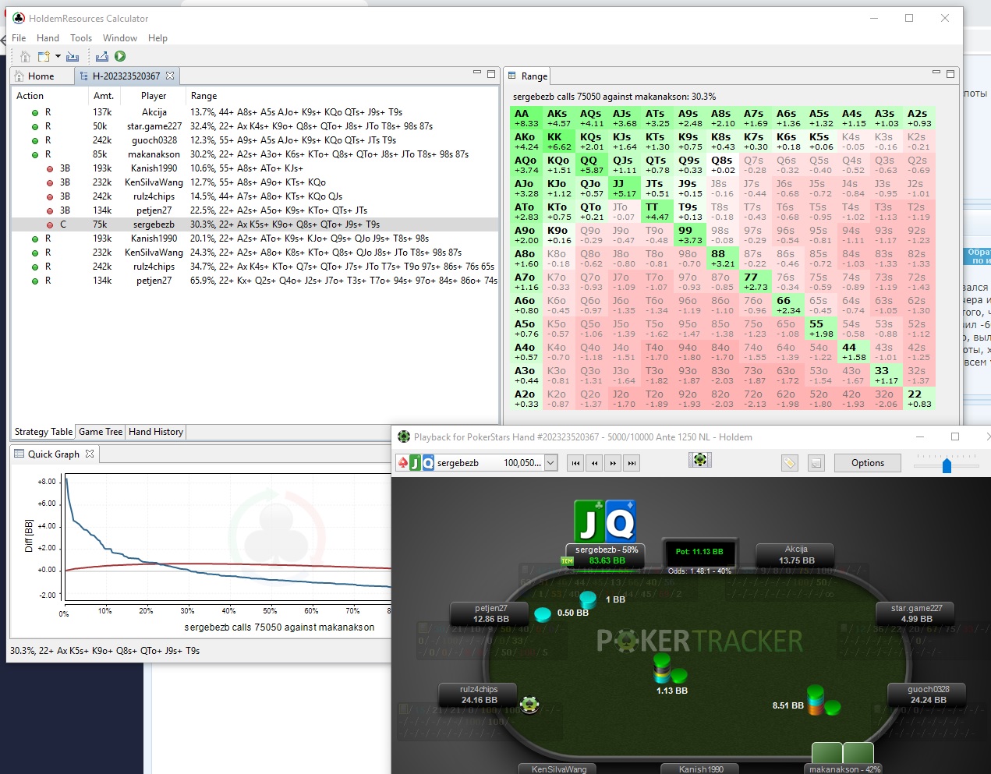This screenshot has height=774, width=991.
Task: Open the new hand dropdown arrow
Action: [x=58, y=56]
